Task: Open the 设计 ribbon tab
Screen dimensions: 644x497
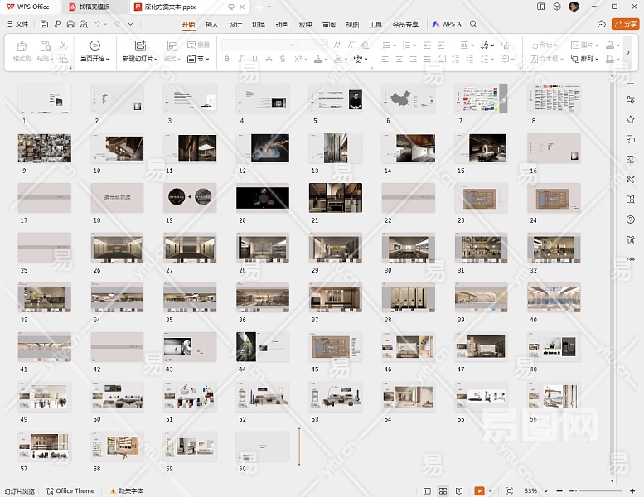Action: click(x=235, y=24)
